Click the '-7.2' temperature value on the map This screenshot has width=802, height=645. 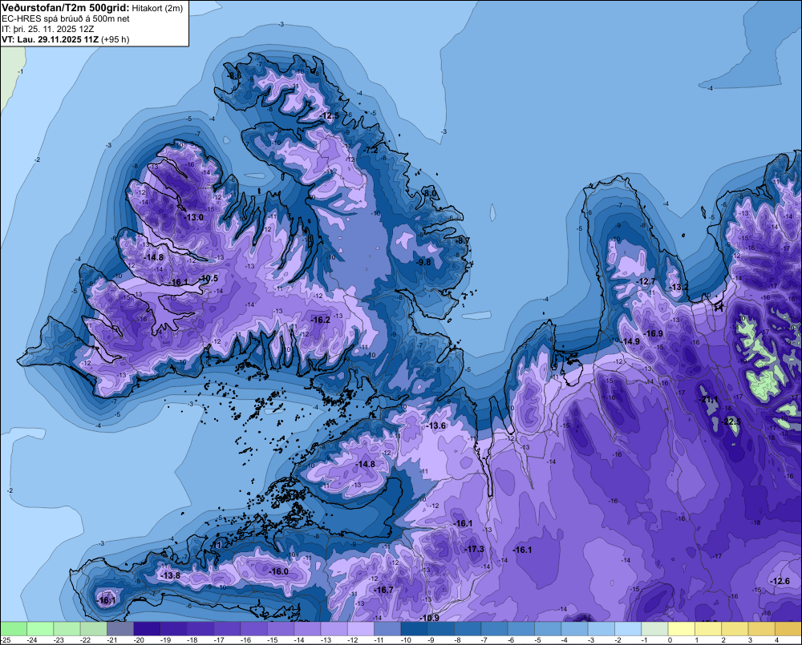pyautogui.click(x=371, y=151)
